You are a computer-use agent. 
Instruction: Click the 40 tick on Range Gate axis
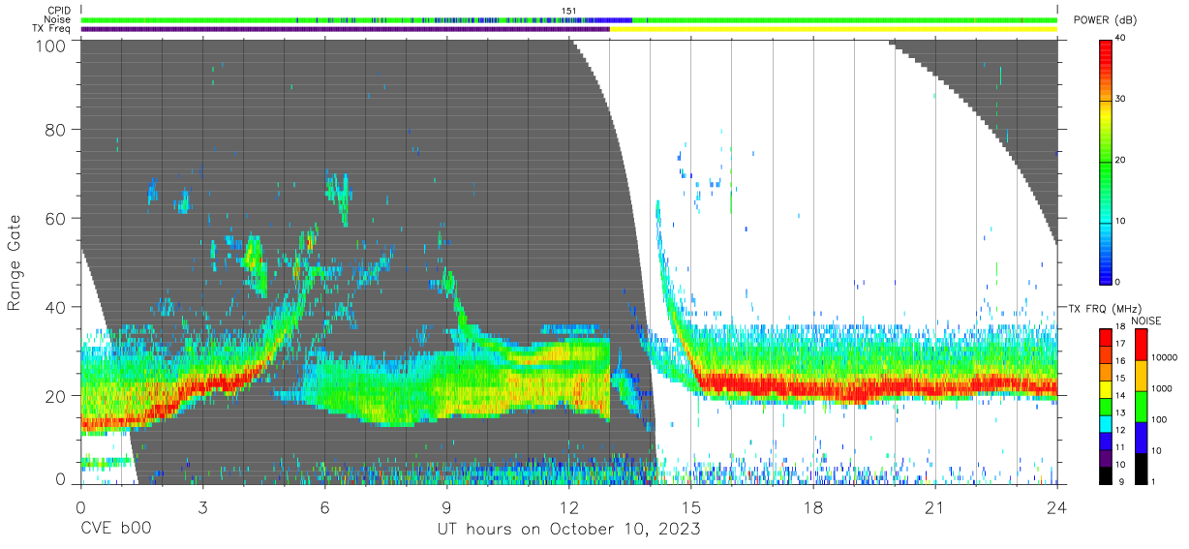click(55, 307)
